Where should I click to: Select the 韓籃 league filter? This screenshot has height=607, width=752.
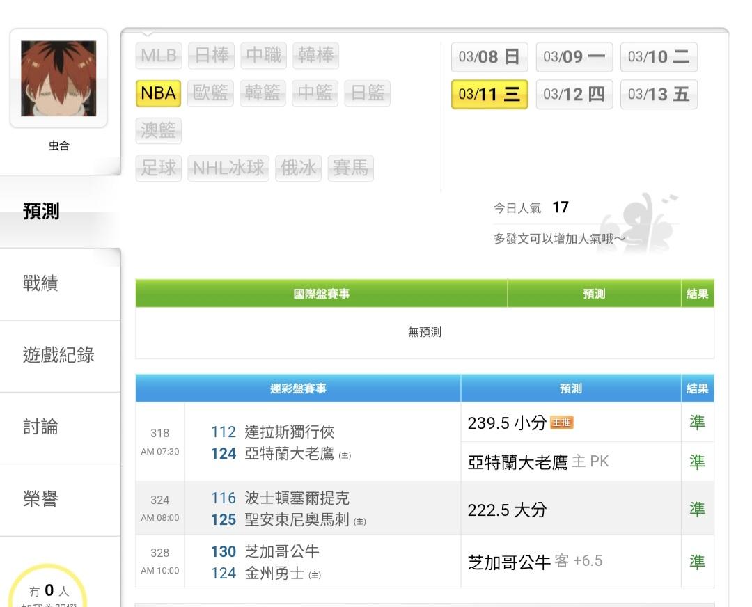pyautogui.click(x=263, y=93)
